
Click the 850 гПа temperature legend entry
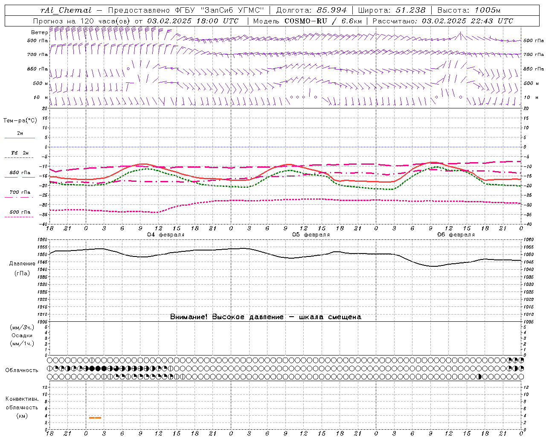click(x=20, y=173)
